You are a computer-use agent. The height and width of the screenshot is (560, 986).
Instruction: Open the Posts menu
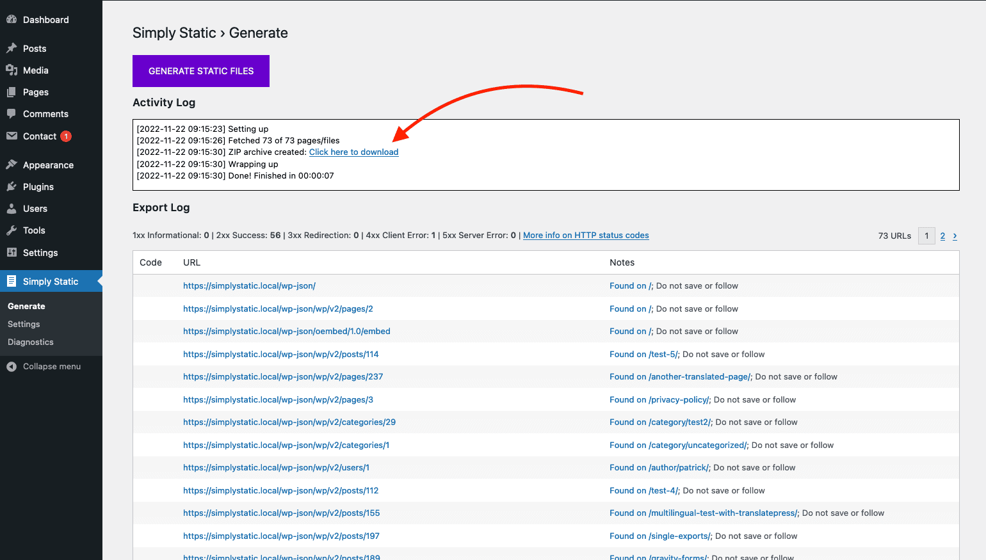pos(51,49)
